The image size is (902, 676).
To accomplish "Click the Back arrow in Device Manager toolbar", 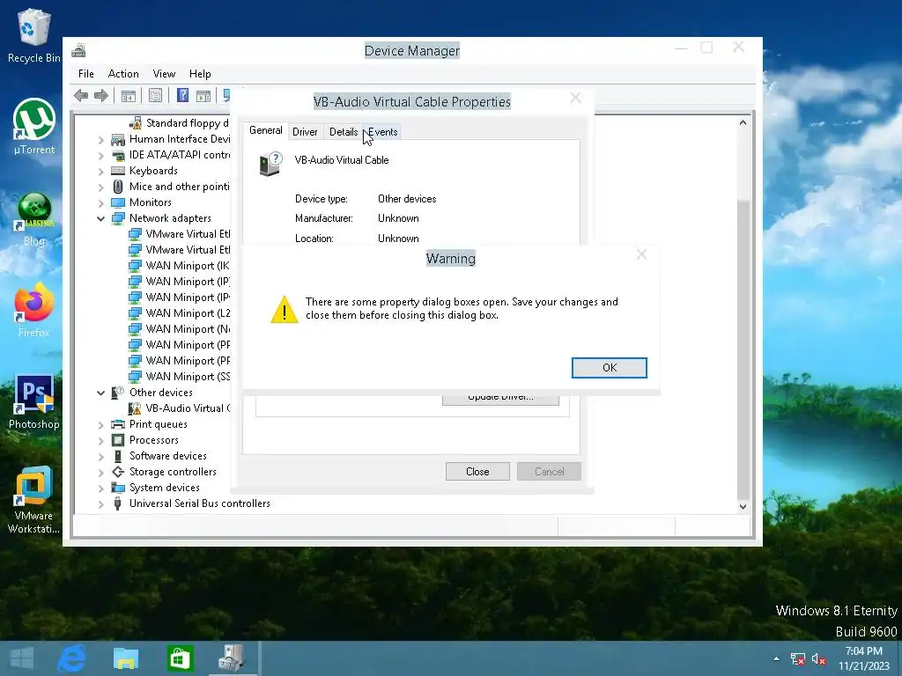I will coord(81,95).
